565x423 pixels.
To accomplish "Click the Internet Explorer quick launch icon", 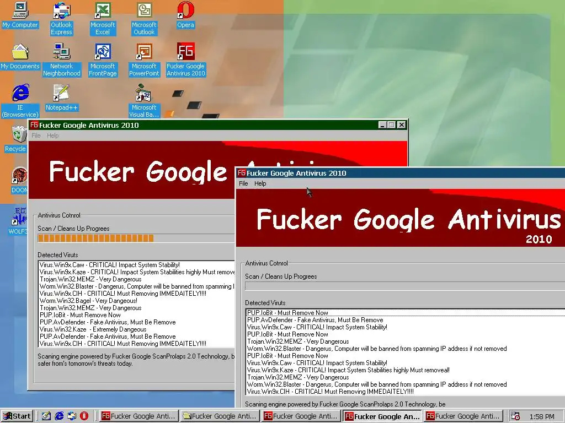I will coord(58,416).
